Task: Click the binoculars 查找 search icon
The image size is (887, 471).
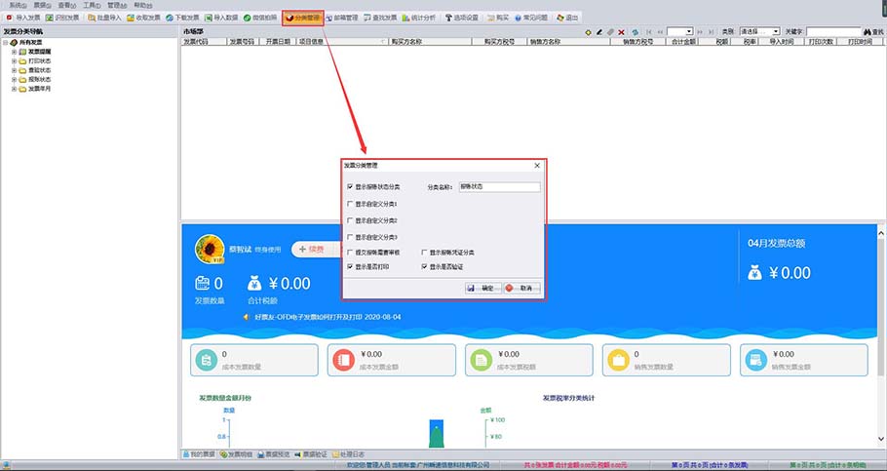Action: (865, 32)
